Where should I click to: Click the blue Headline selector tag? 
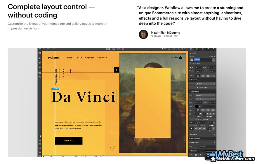coord(197,60)
